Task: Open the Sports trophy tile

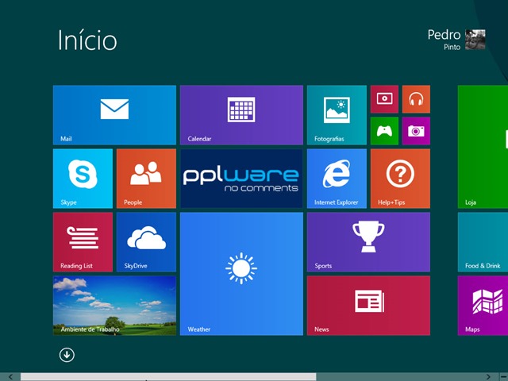Action: (x=368, y=242)
